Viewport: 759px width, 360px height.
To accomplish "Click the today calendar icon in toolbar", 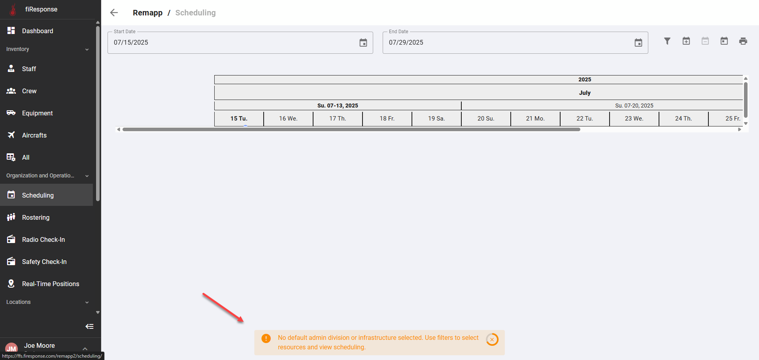I will click(724, 41).
